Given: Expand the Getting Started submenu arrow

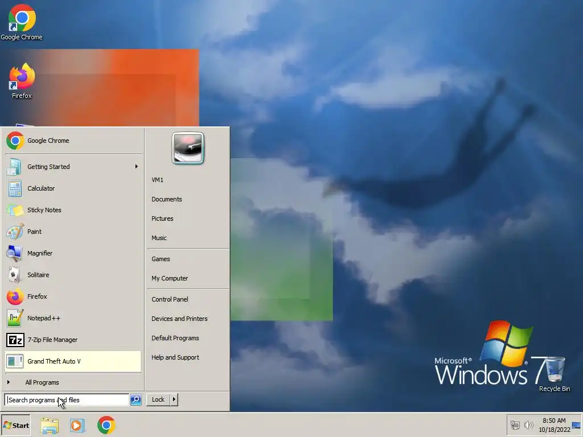Looking at the screenshot, I should coord(137,167).
